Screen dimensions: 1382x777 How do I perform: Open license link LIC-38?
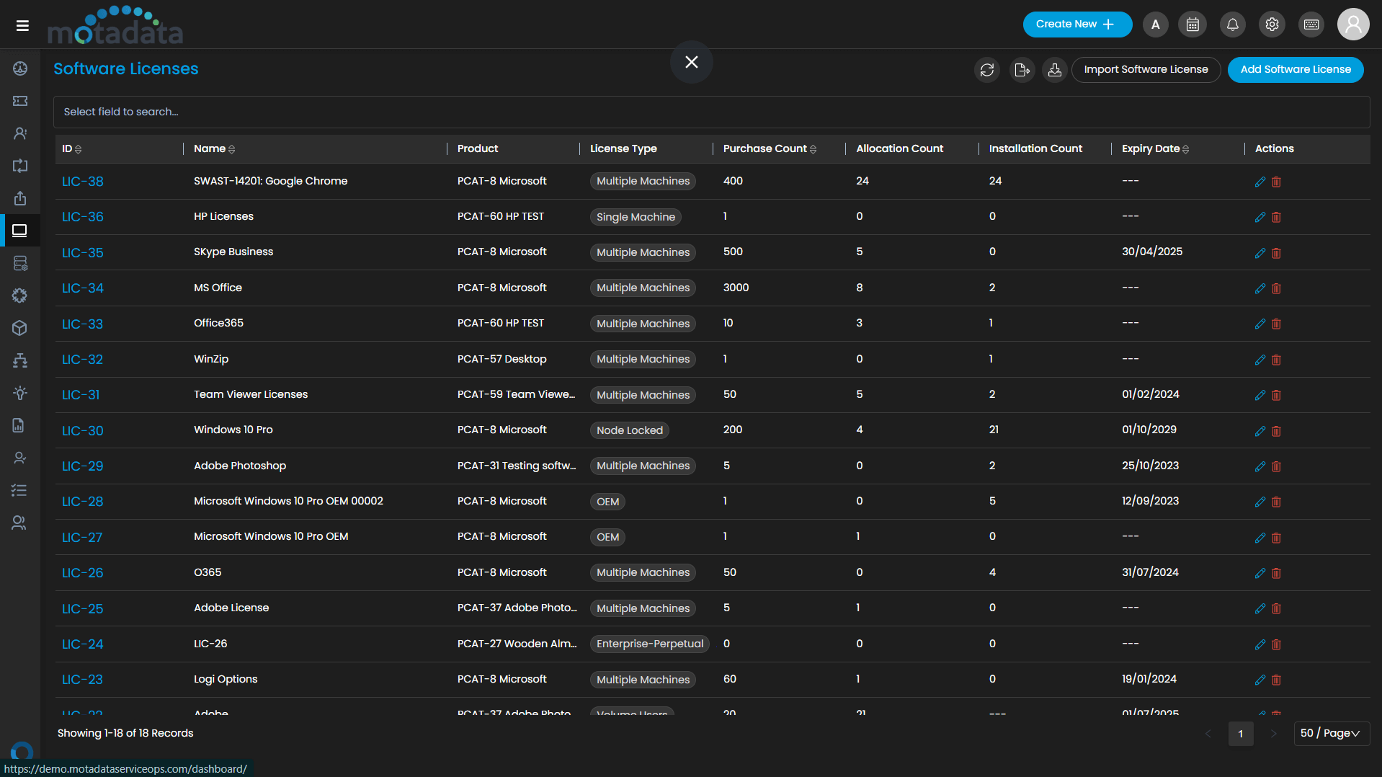[x=83, y=182]
